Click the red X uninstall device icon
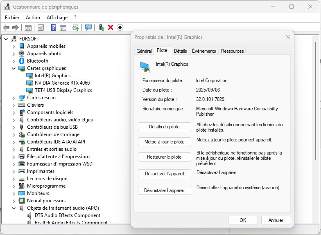 (111, 27)
